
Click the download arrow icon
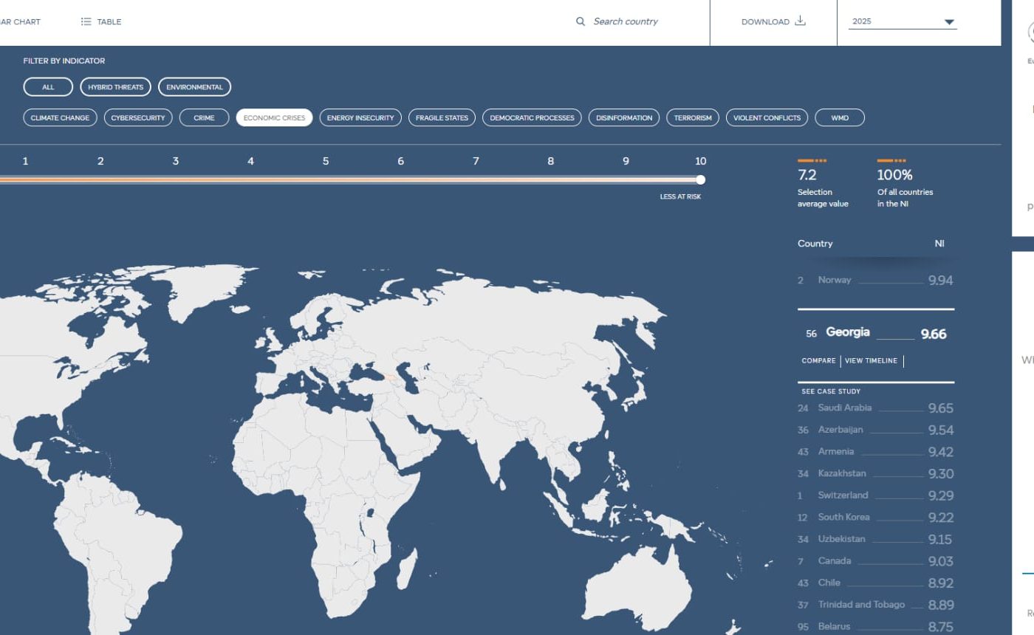tap(800, 21)
